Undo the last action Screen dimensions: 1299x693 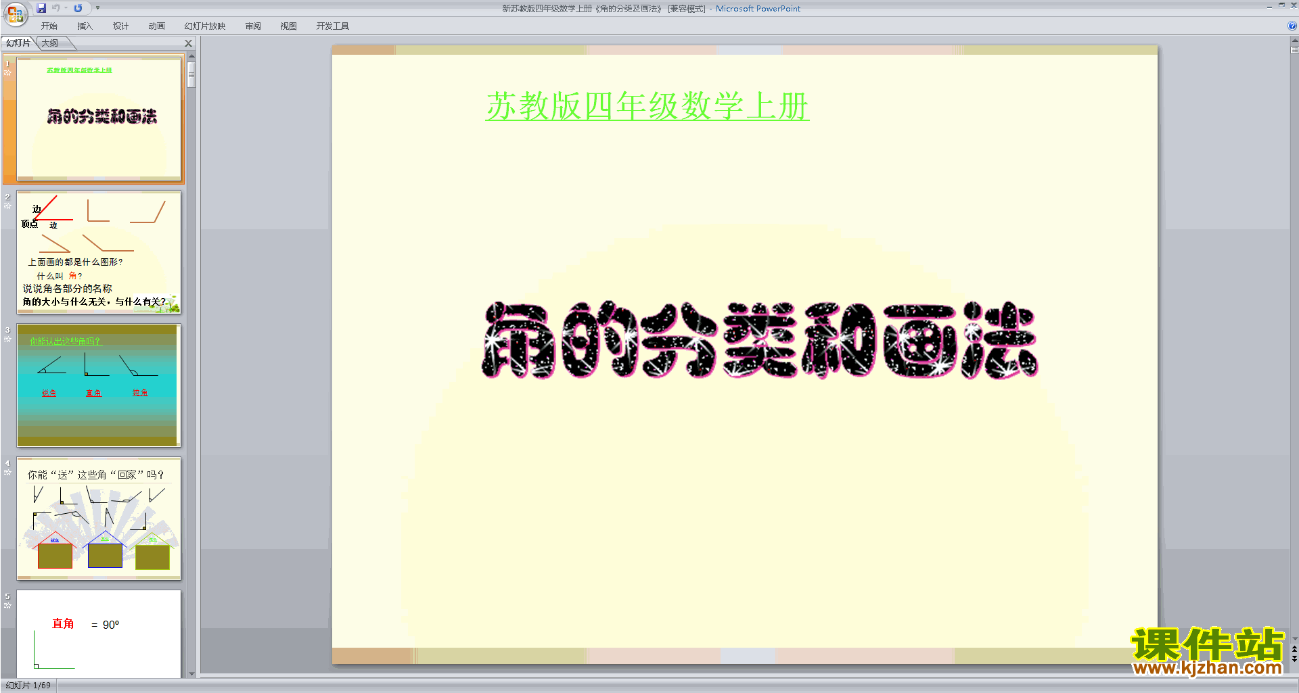[x=56, y=8]
